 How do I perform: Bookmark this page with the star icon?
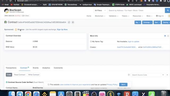(137, 1)
